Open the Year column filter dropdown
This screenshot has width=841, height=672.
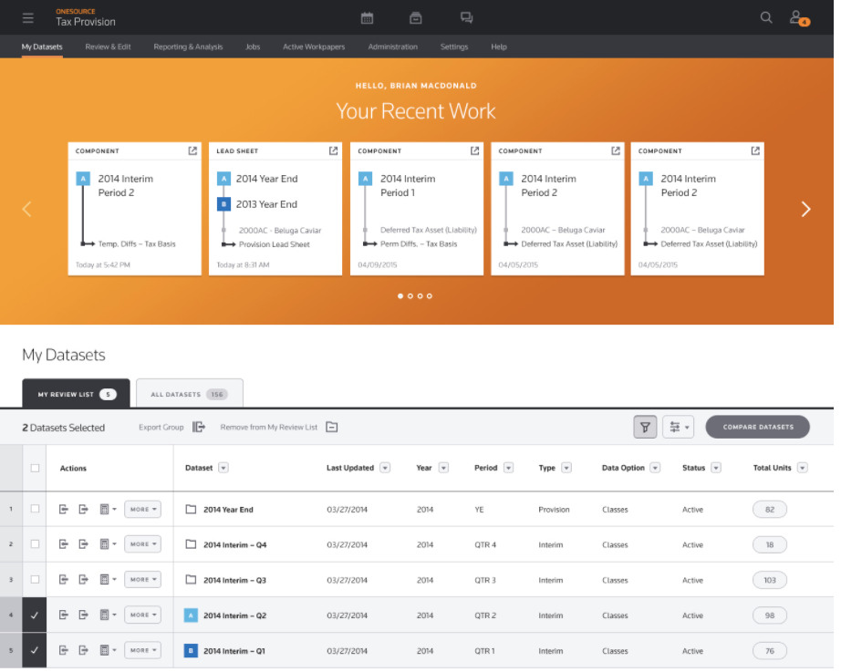pyautogui.click(x=444, y=468)
